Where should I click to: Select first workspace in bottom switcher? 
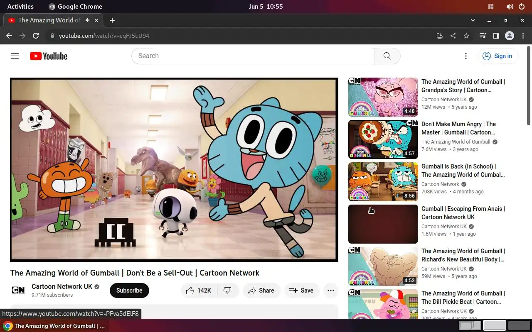coord(470,326)
